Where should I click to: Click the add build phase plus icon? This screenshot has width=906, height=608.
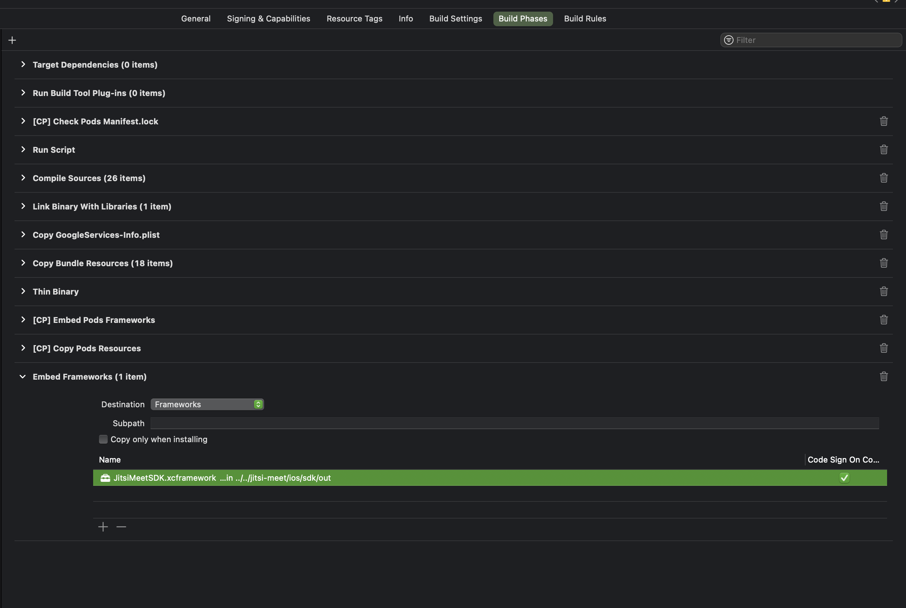click(12, 40)
